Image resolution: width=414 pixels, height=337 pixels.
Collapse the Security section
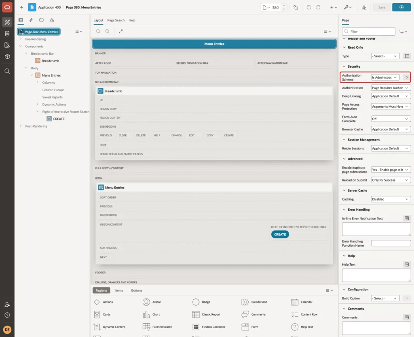(344, 66)
